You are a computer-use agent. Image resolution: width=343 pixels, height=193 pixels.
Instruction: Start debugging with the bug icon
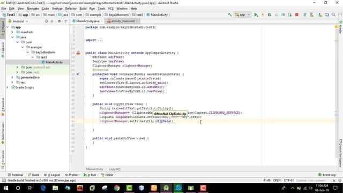(x=270, y=14)
